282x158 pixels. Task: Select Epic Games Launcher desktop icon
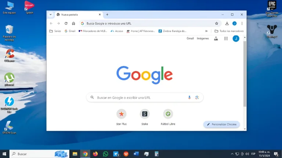[x=272, y=9]
